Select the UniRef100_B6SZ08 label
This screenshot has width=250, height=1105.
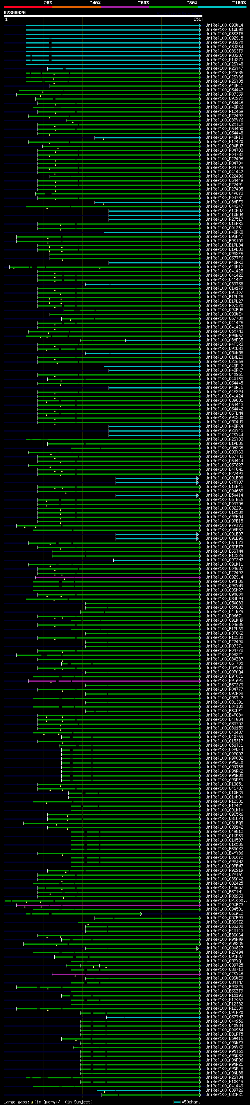224,927
